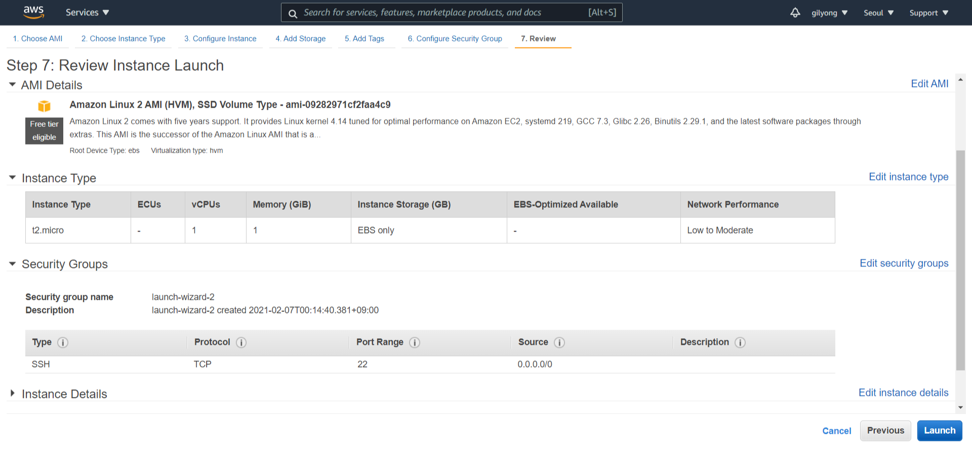Click the search magnifier icon
This screenshot has height=451, width=972.
pos(293,14)
